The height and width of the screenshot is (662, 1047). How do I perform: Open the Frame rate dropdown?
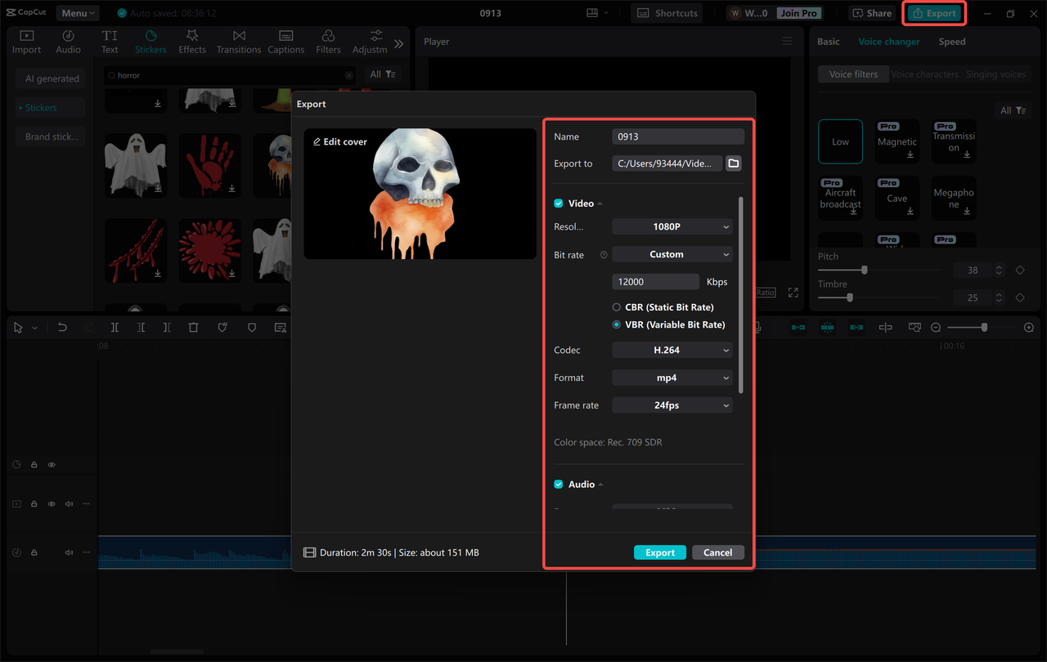672,405
